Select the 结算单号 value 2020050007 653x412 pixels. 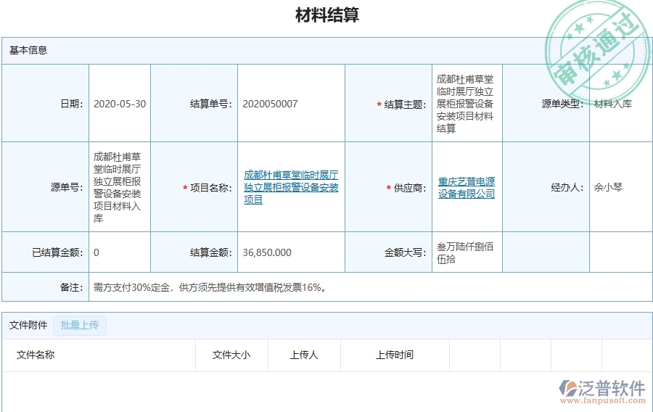coord(270,104)
